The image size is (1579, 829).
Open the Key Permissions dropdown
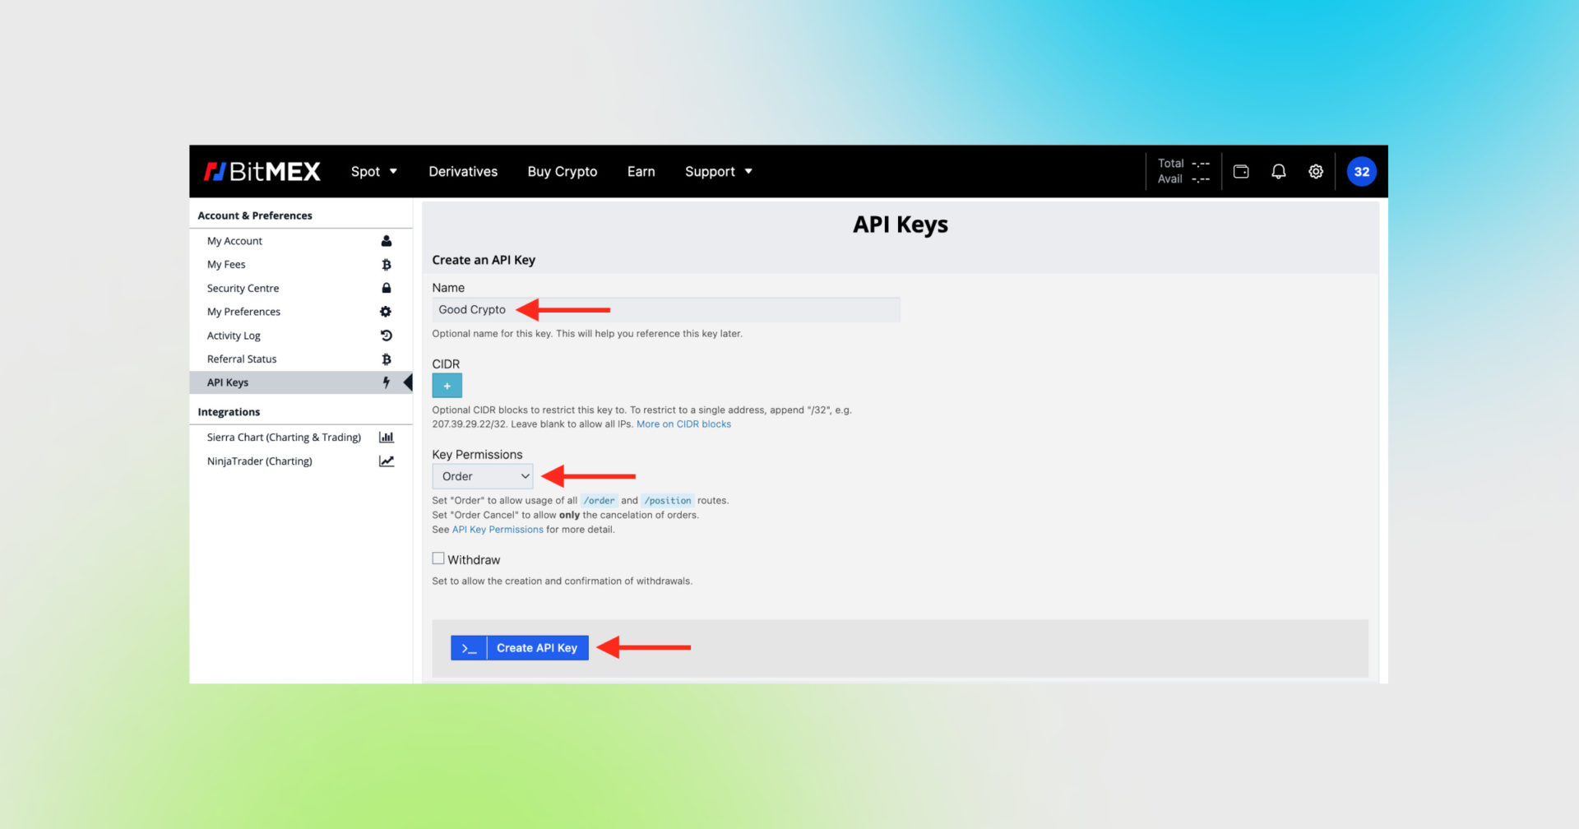(x=483, y=476)
